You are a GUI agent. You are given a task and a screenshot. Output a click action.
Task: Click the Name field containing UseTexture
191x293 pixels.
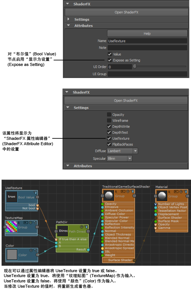147,41
